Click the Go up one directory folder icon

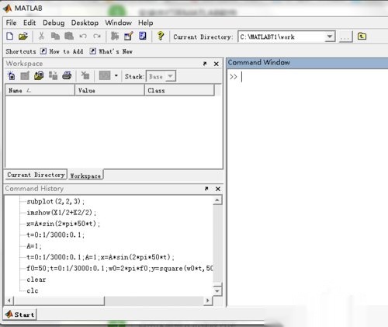tap(362, 37)
